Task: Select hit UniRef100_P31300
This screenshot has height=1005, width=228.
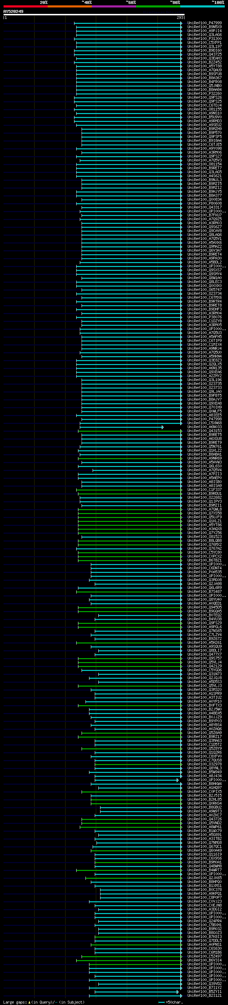Action: click(204, 39)
